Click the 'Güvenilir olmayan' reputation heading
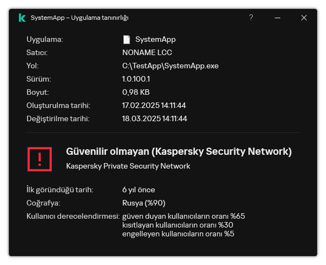 pos(179,152)
